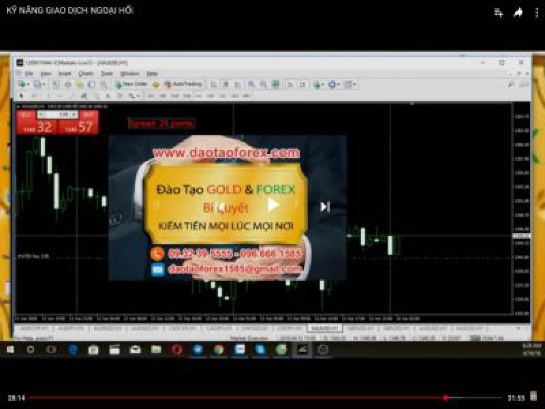Click the New Order button

131,84
